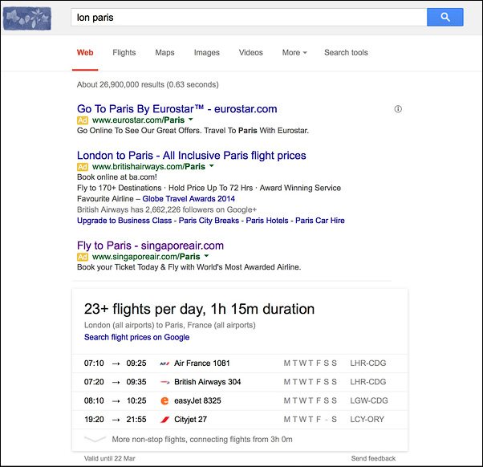This screenshot has height=467, width=483.
Task: Select the easyJet 8325 flight row
Action: point(240,400)
